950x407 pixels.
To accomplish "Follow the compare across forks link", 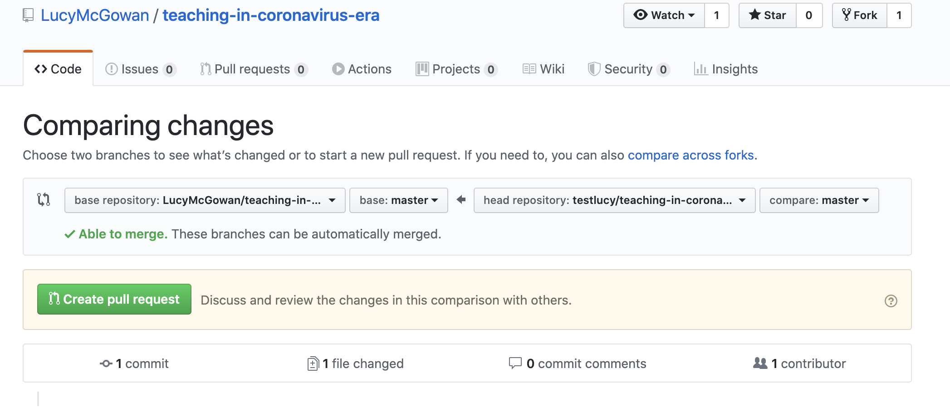I will [x=690, y=155].
